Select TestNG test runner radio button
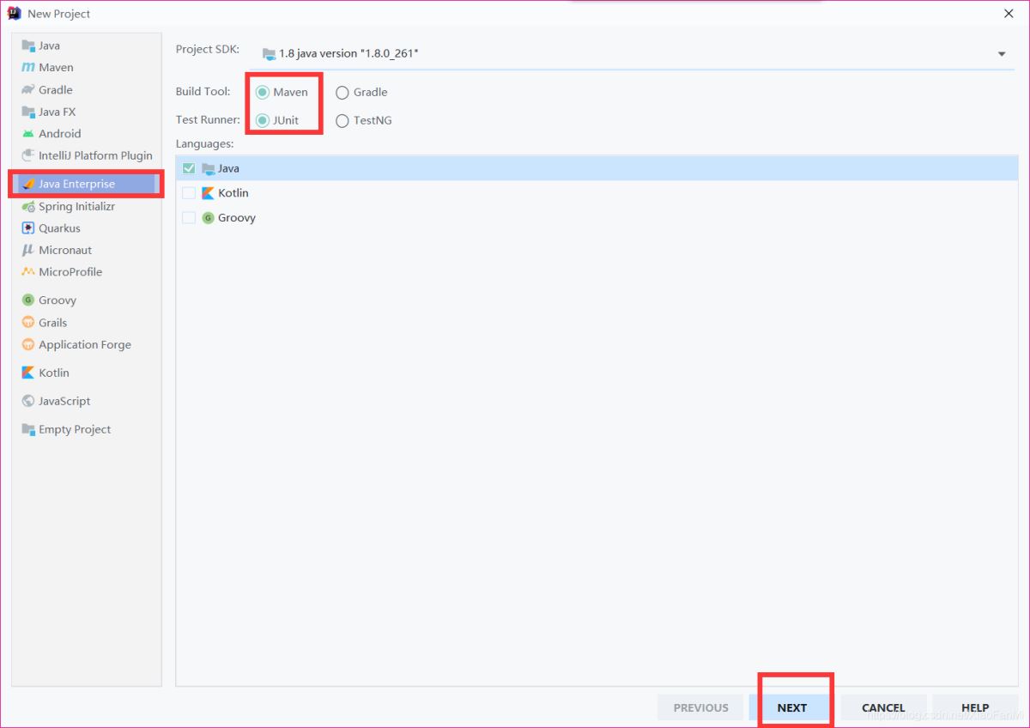 pos(342,121)
